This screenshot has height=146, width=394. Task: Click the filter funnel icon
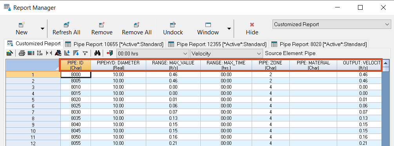(x=85, y=53)
